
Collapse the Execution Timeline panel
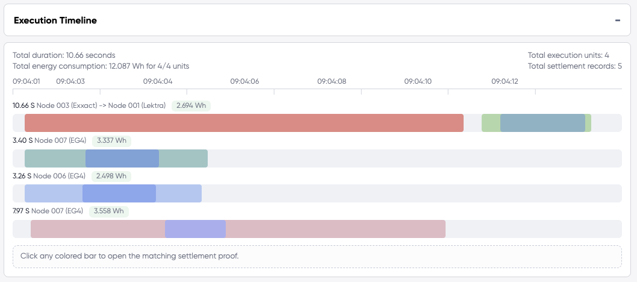pyautogui.click(x=617, y=20)
